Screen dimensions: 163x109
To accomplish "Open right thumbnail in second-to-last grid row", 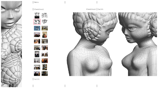I will click(x=45, y=67).
